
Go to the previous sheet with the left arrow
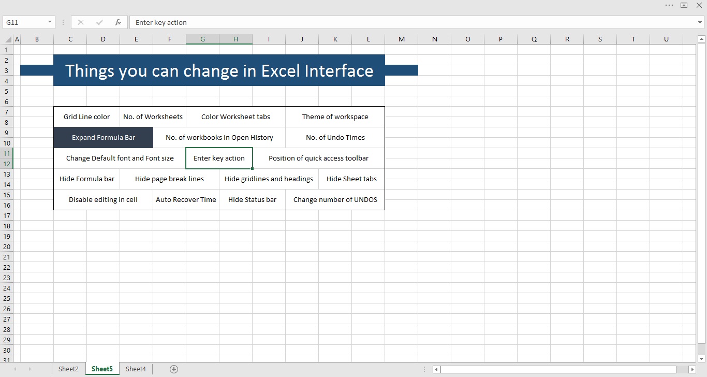tap(15, 369)
